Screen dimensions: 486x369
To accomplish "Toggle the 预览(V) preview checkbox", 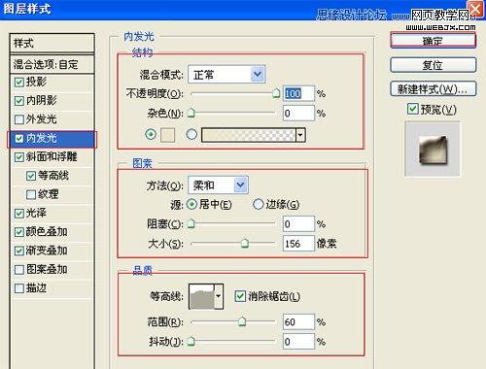I will [412, 109].
